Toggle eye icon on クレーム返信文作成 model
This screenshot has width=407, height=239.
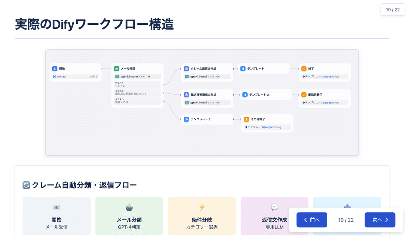(217, 77)
